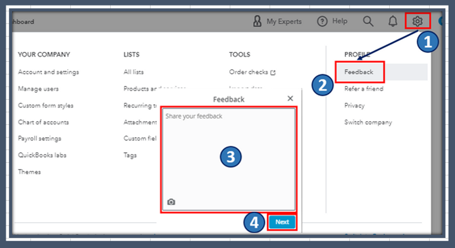Click Order checks link

[249, 72]
